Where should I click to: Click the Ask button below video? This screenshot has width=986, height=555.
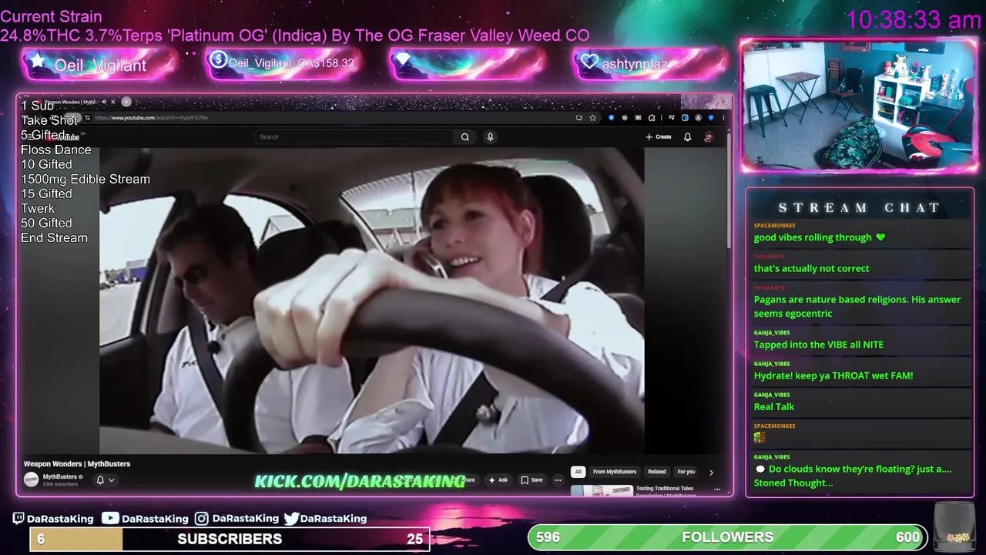(498, 480)
